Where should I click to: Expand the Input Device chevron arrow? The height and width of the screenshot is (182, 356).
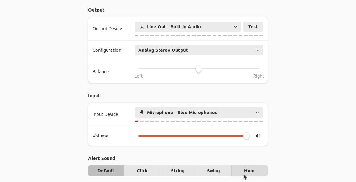click(258, 113)
